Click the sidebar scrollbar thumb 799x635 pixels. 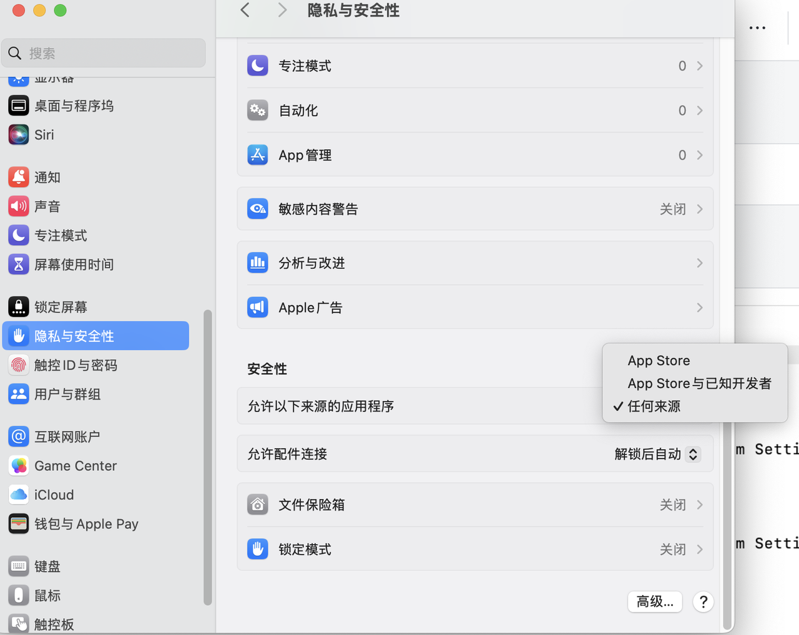(x=207, y=457)
